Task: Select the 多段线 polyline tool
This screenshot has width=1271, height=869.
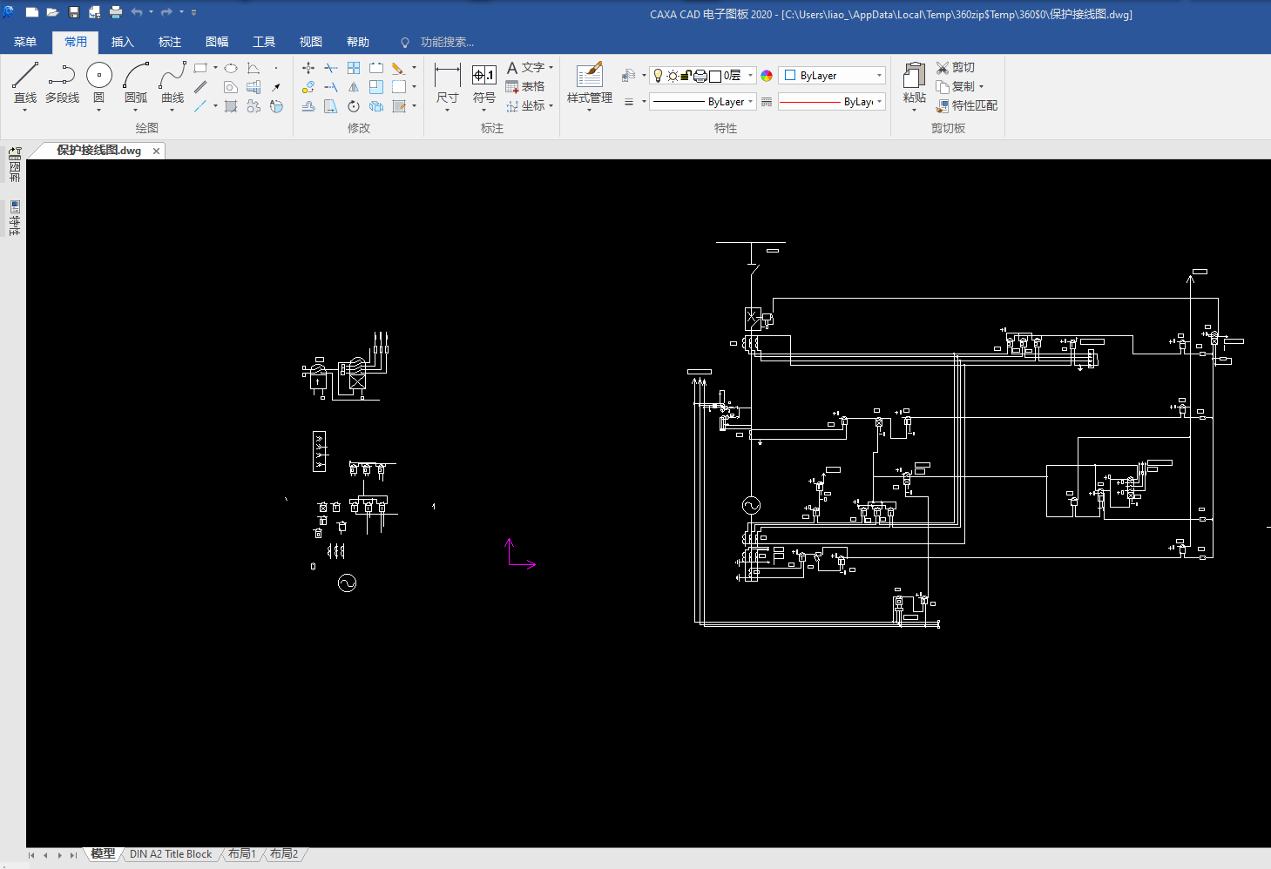Action: pos(62,84)
